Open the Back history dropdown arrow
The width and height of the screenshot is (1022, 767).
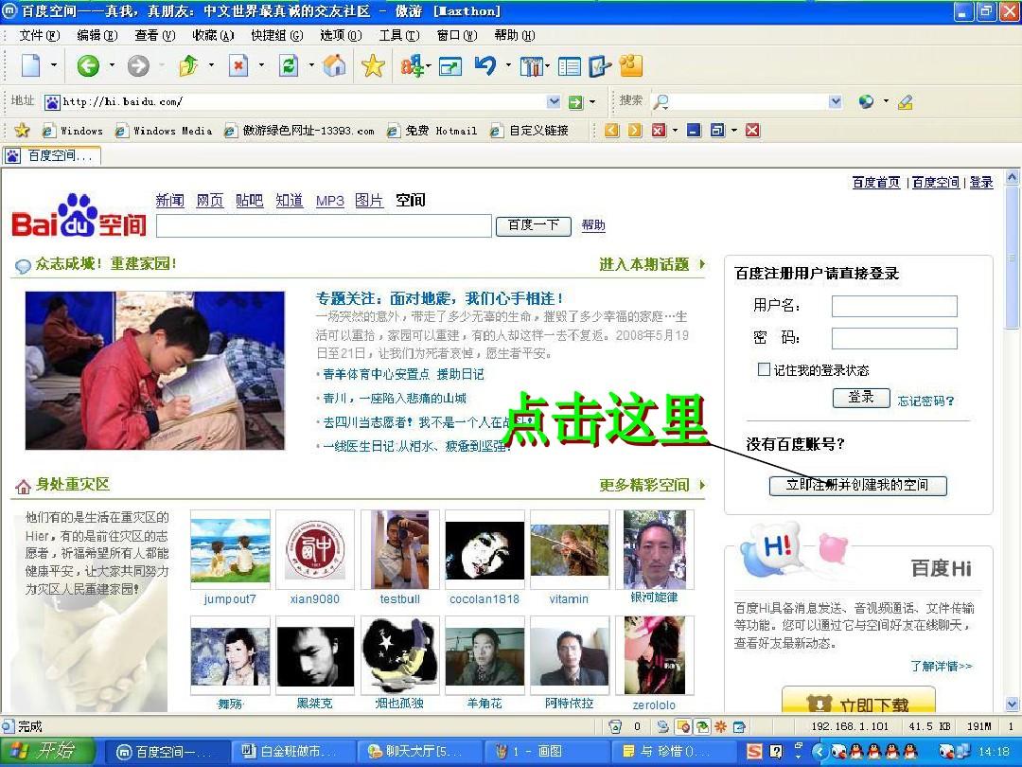112,65
